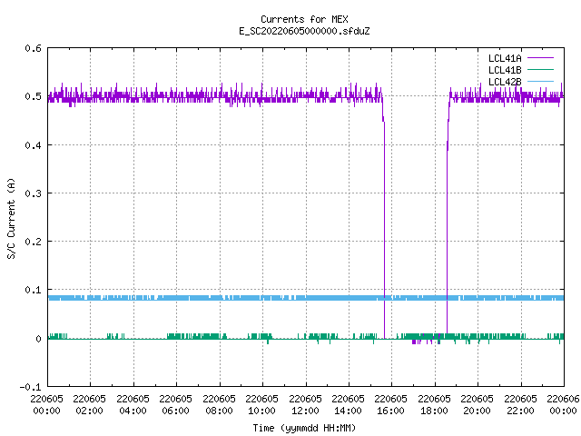Click the 0.4 y-axis tick value
The height and width of the screenshot is (436, 581).
pos(33,145)
